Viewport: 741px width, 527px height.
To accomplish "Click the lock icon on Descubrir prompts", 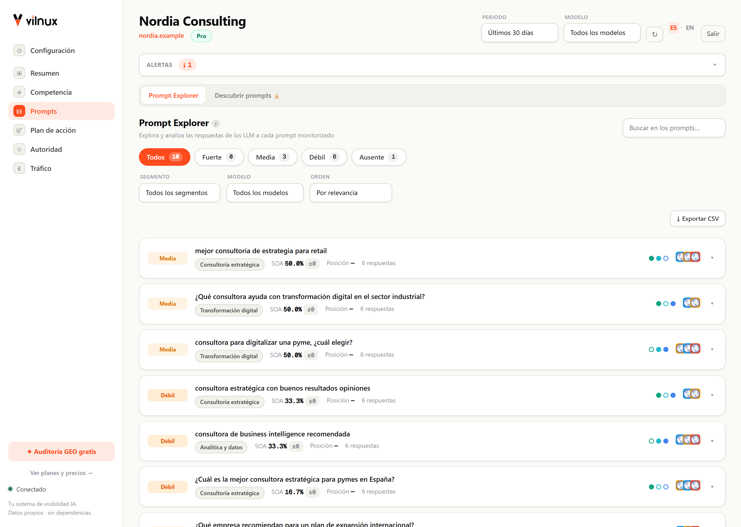I will [x=277, y=96].
